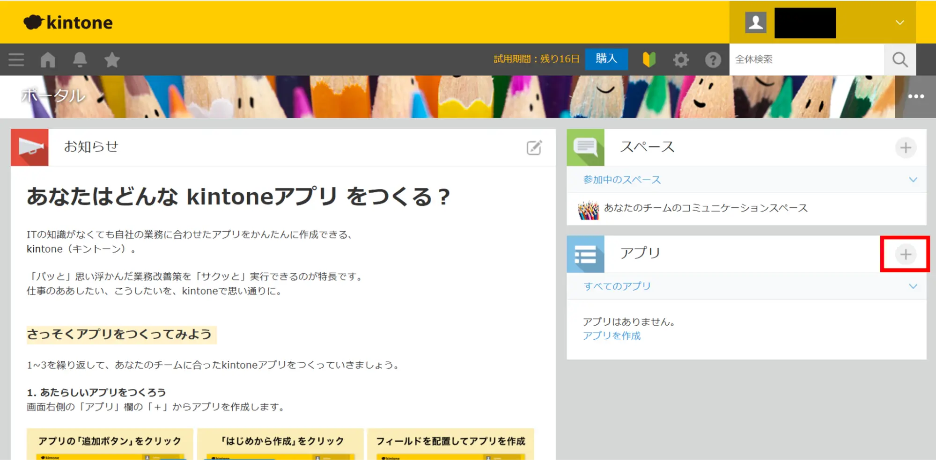Create a new app with plus button
The height and width of the screenshot is (460, 936).
[906, 254]
